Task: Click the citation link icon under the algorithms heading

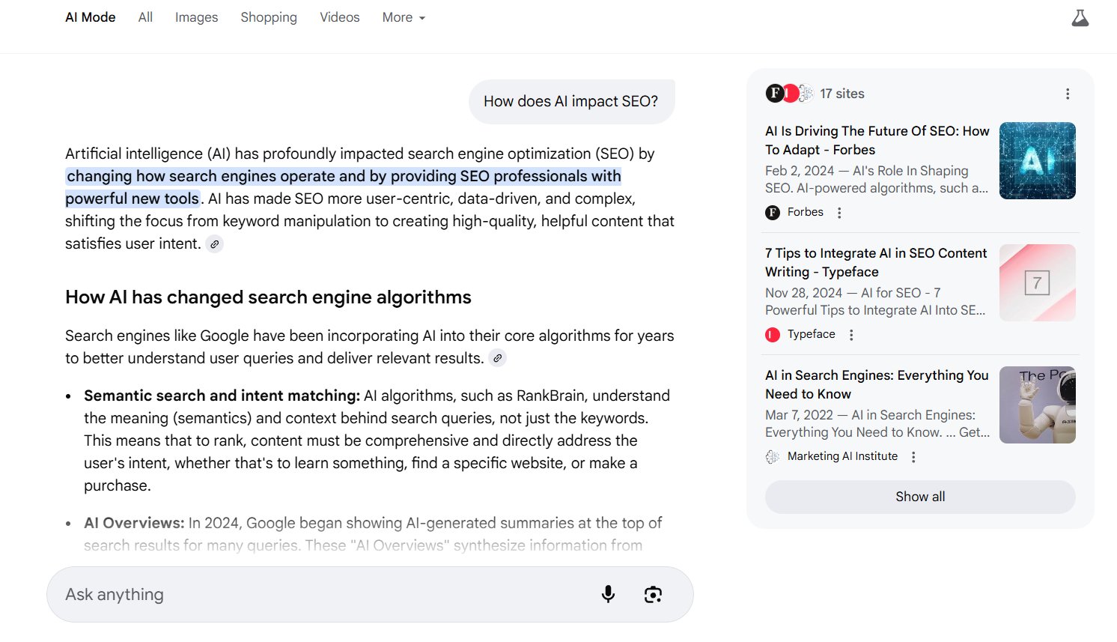Action: click(x=498, y=358)
